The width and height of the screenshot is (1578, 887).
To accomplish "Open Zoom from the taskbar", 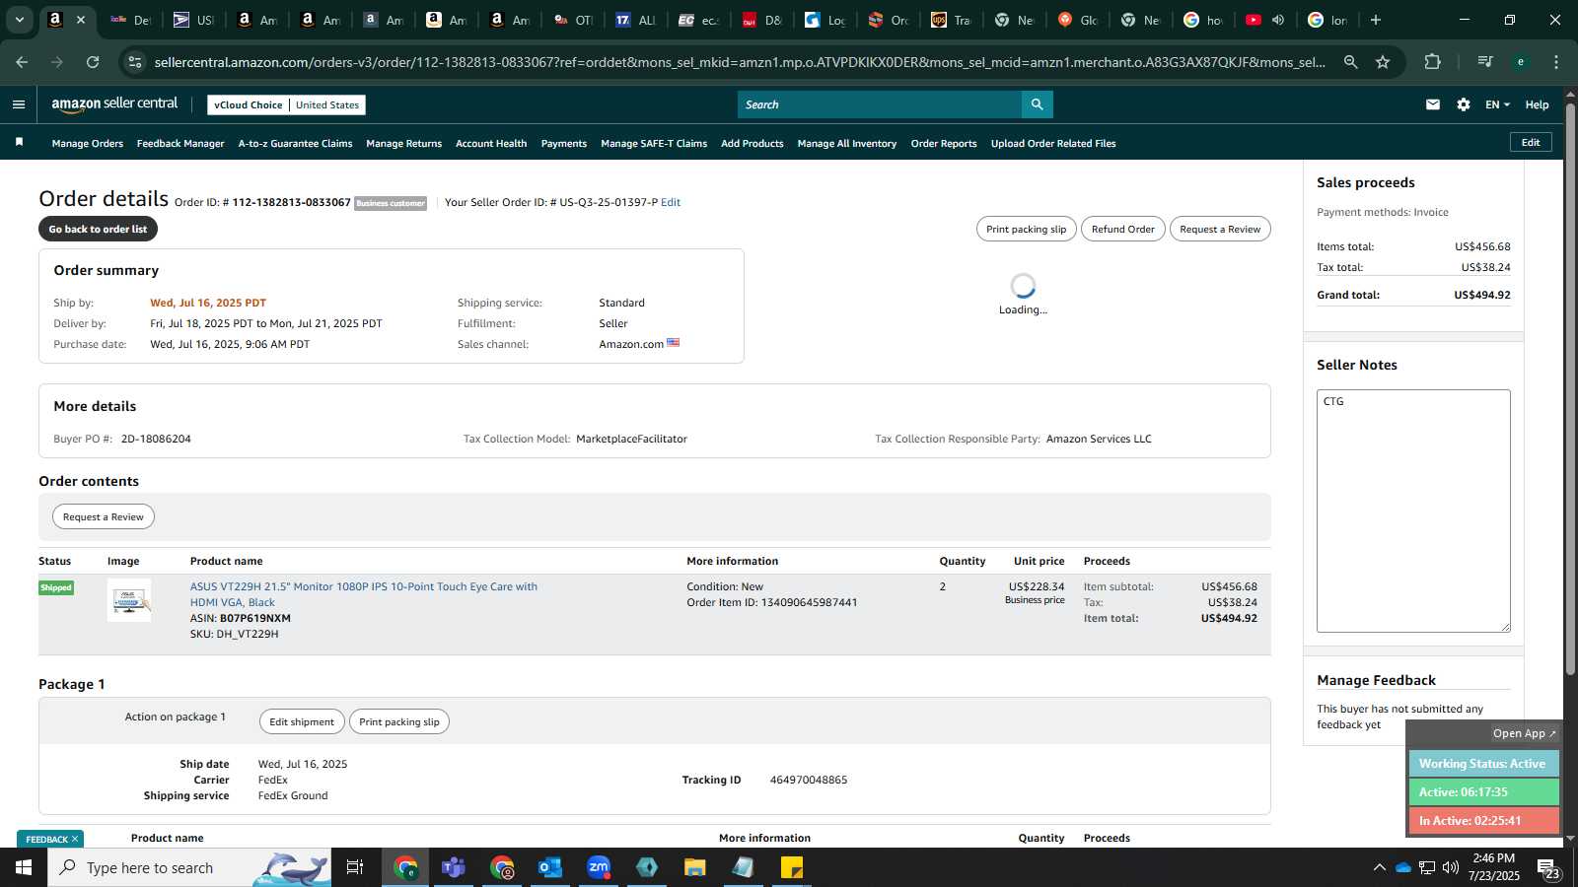I will 599,867.
